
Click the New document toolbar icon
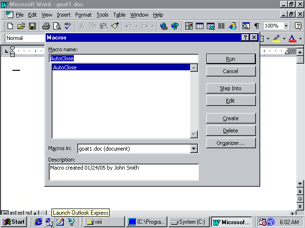(x=10, y=26)
